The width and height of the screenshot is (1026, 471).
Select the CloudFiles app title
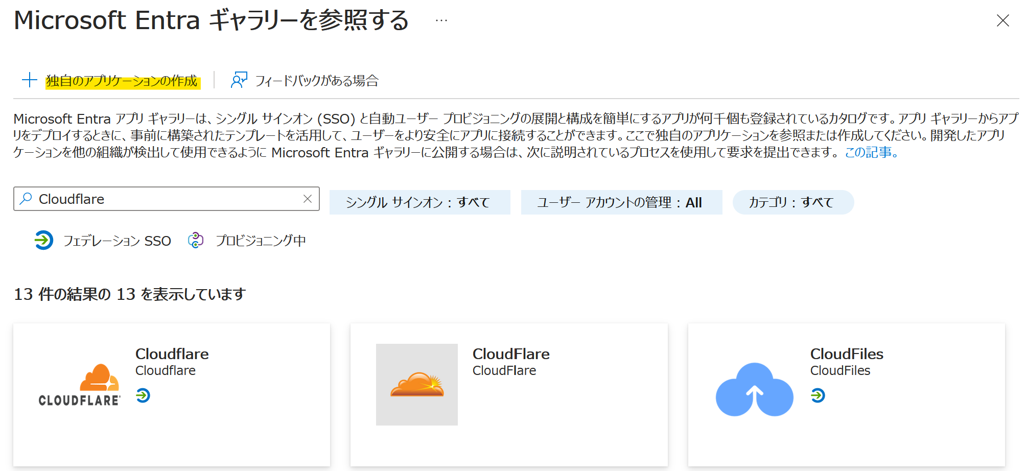click(847, 354)
